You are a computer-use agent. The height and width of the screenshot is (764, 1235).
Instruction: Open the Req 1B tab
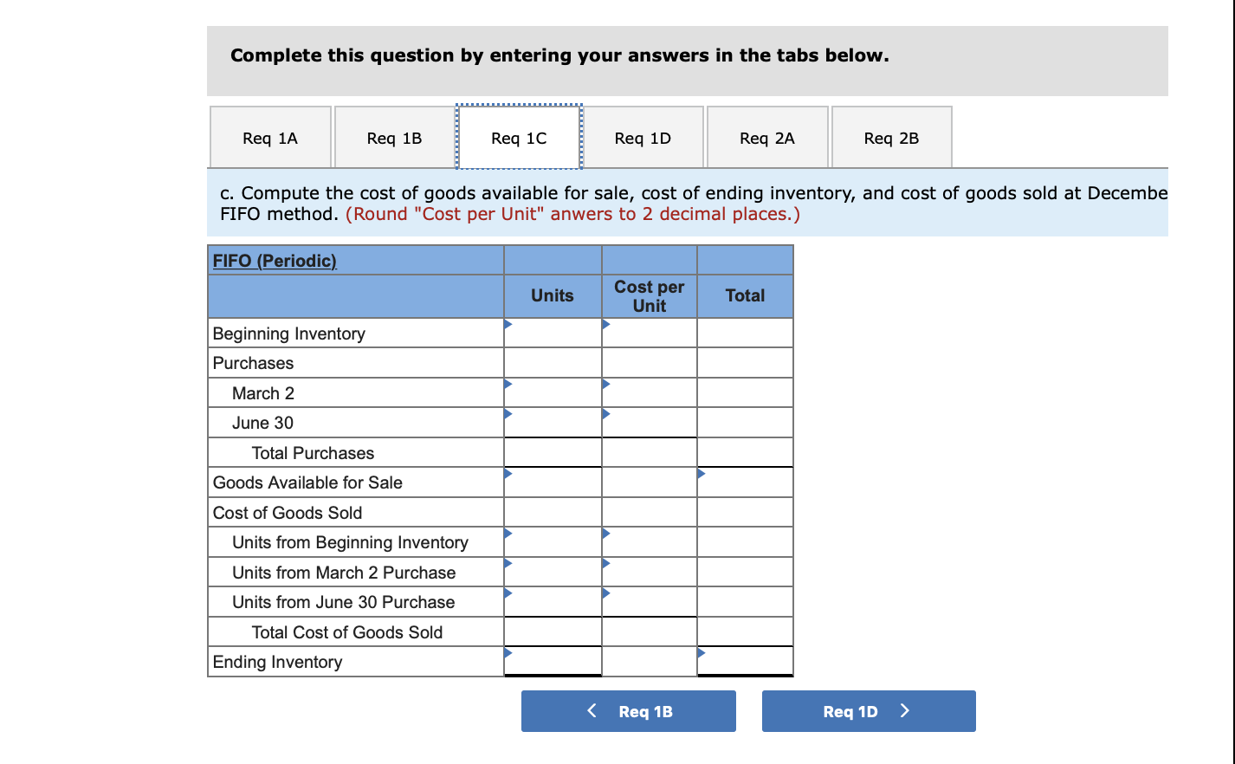(x=394, y=137)
